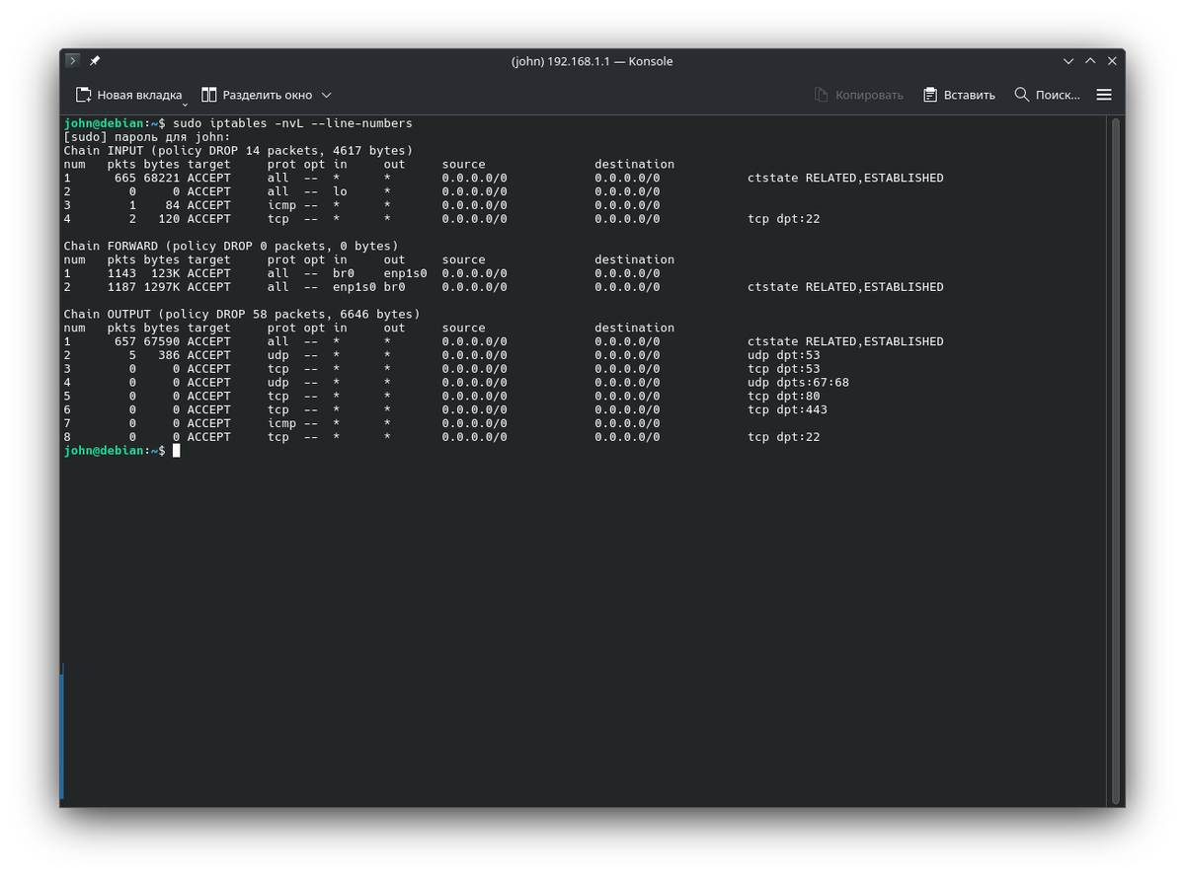Click the 'icmp' protocol in INPUT rule 3
This screenshot has height=878, width=1185.
pyautogui.click(x=281, y=205)
